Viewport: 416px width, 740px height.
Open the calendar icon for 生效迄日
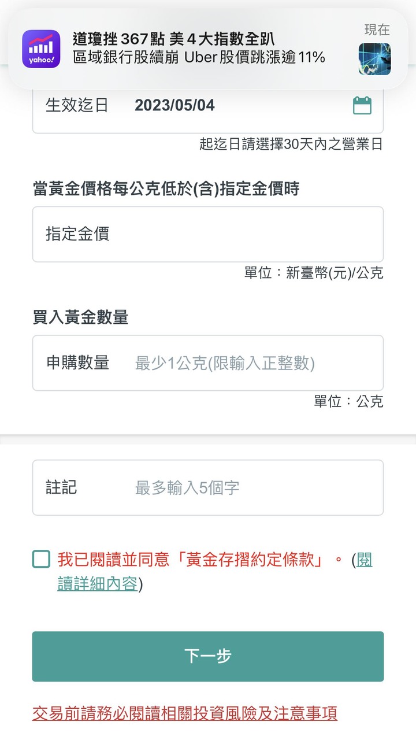(x=362, y=105)
